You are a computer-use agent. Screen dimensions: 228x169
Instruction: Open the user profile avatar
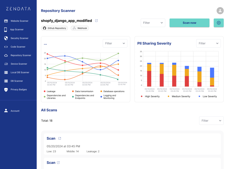click(x=220, y=11)
